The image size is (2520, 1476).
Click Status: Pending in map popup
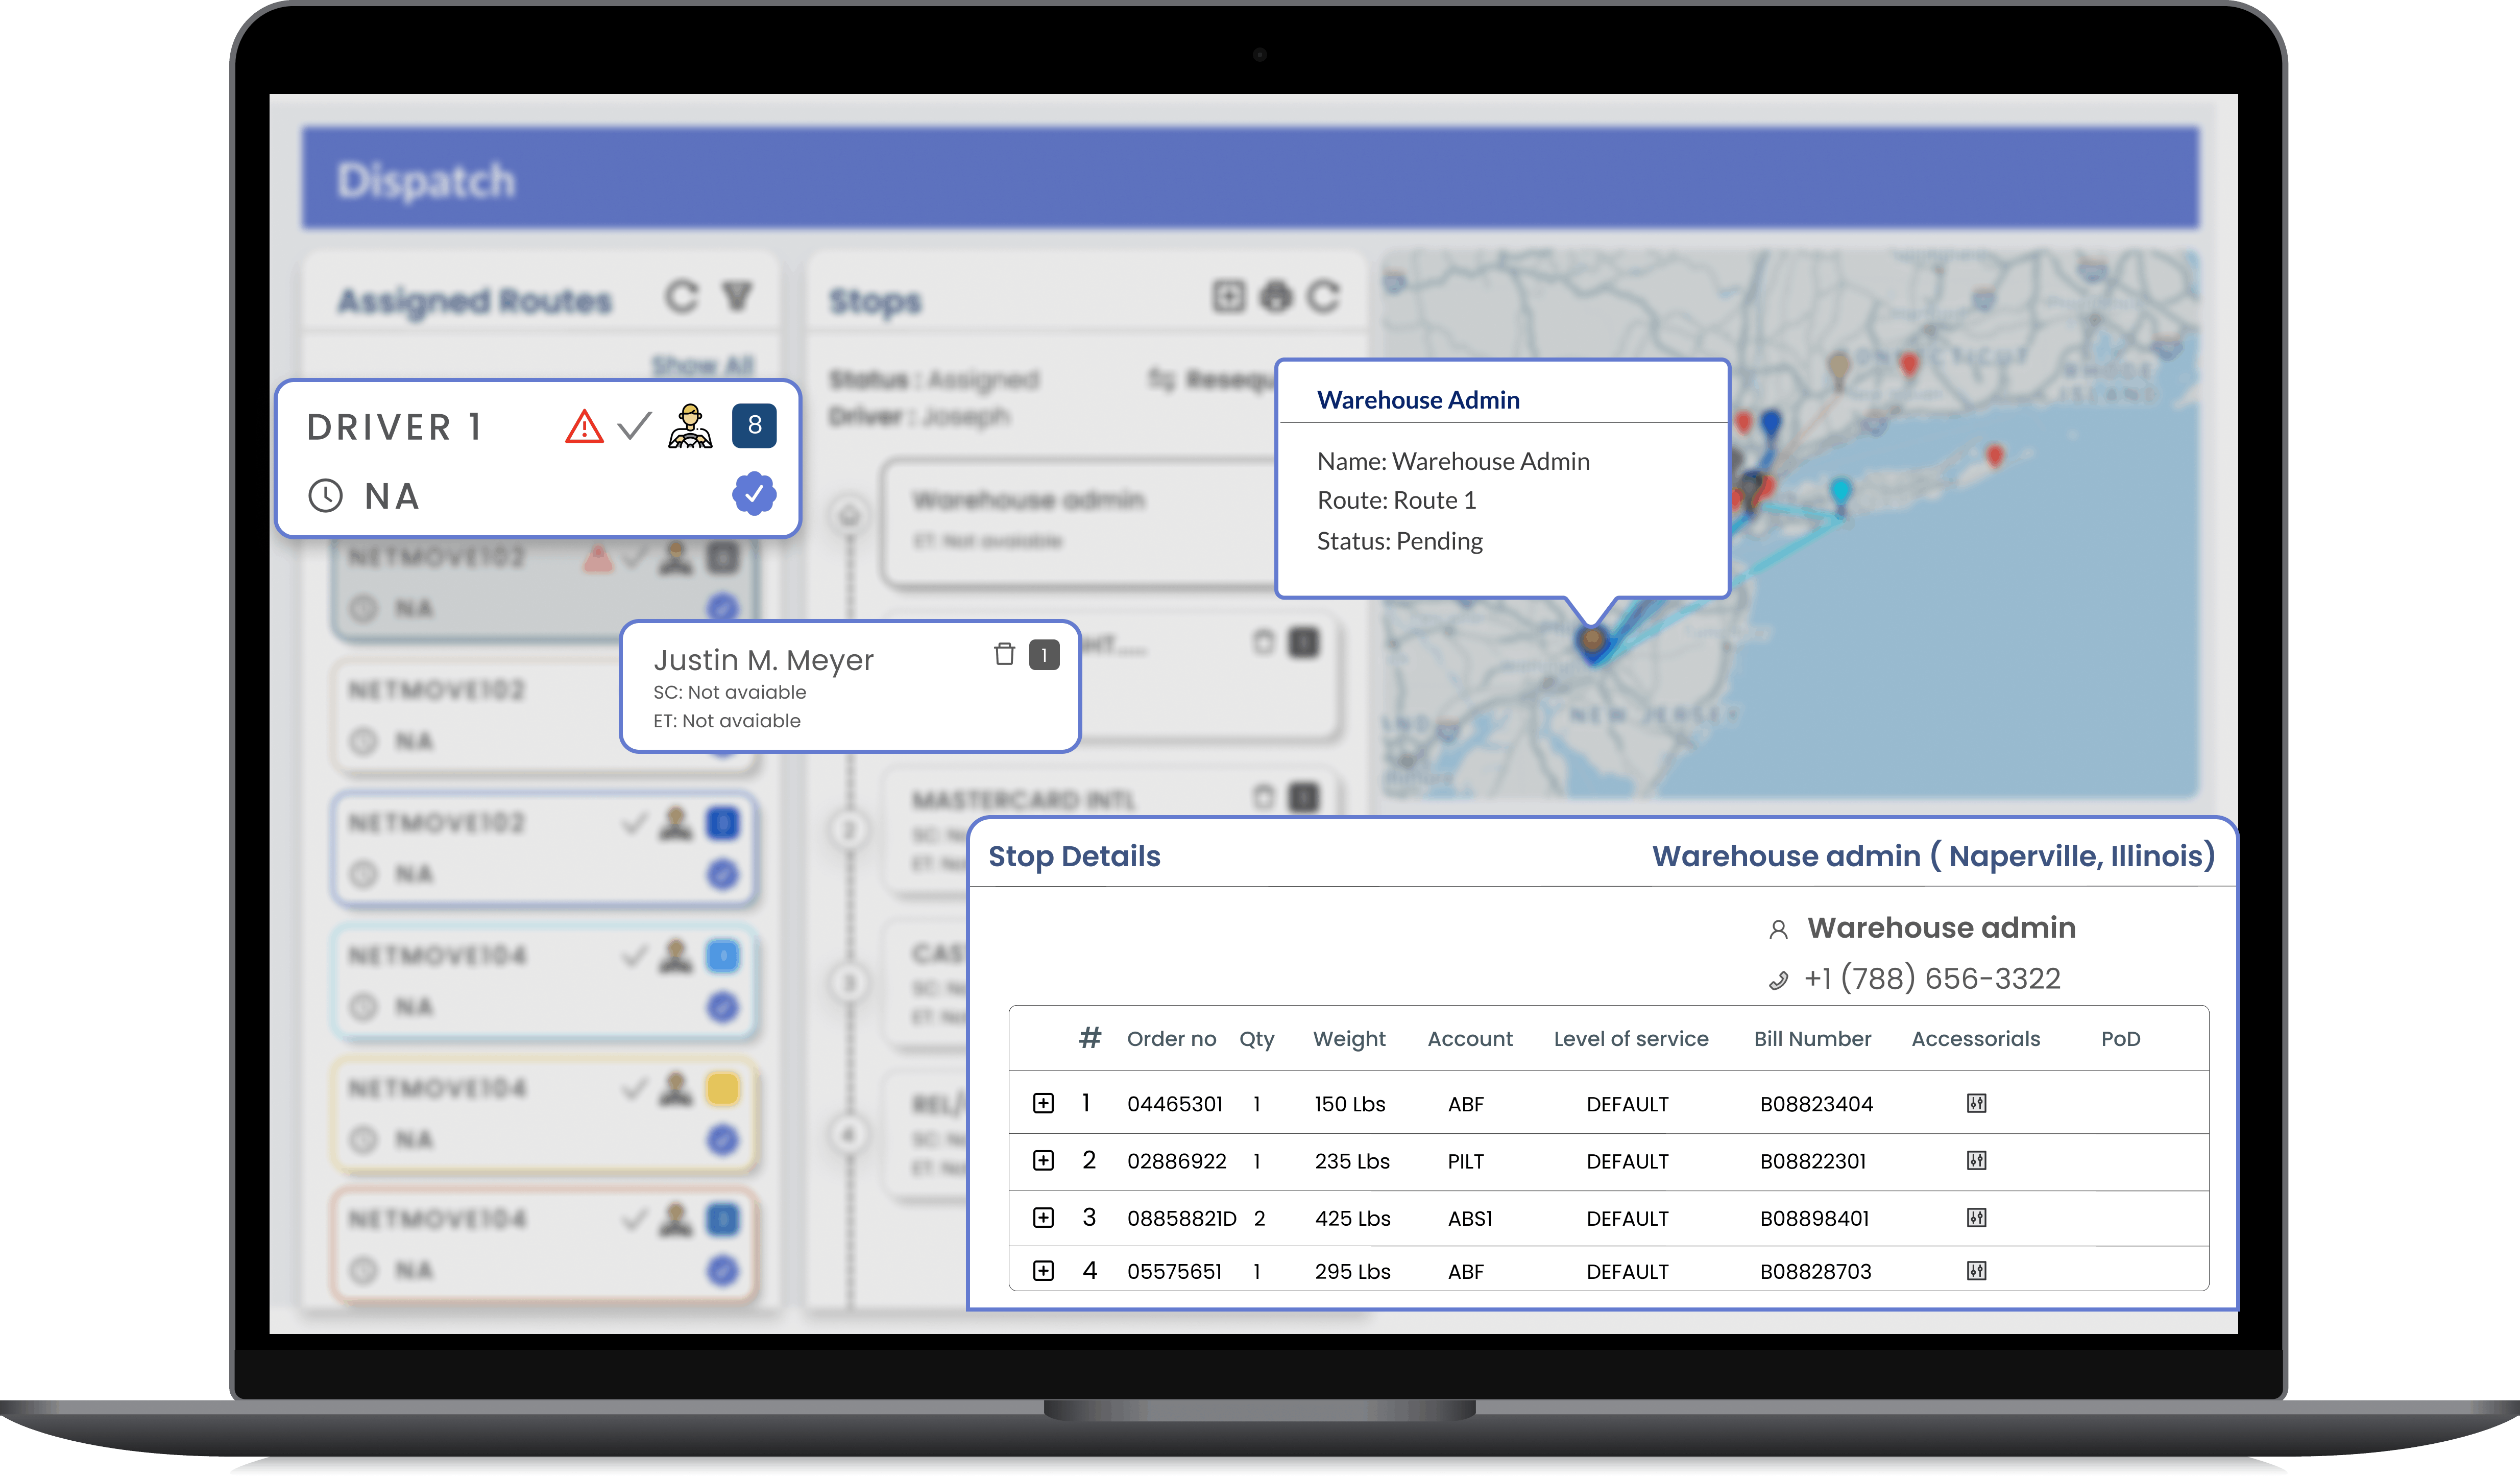[1399, 541]
